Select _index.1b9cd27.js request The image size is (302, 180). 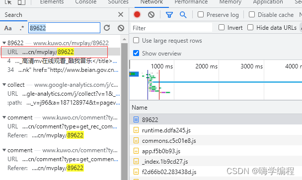[216, 162]
